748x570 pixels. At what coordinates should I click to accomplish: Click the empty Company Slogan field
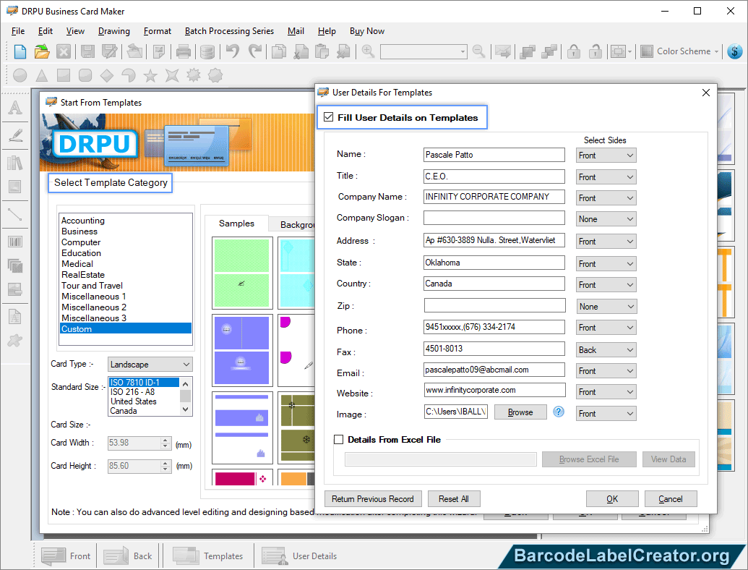coord(494,218)
